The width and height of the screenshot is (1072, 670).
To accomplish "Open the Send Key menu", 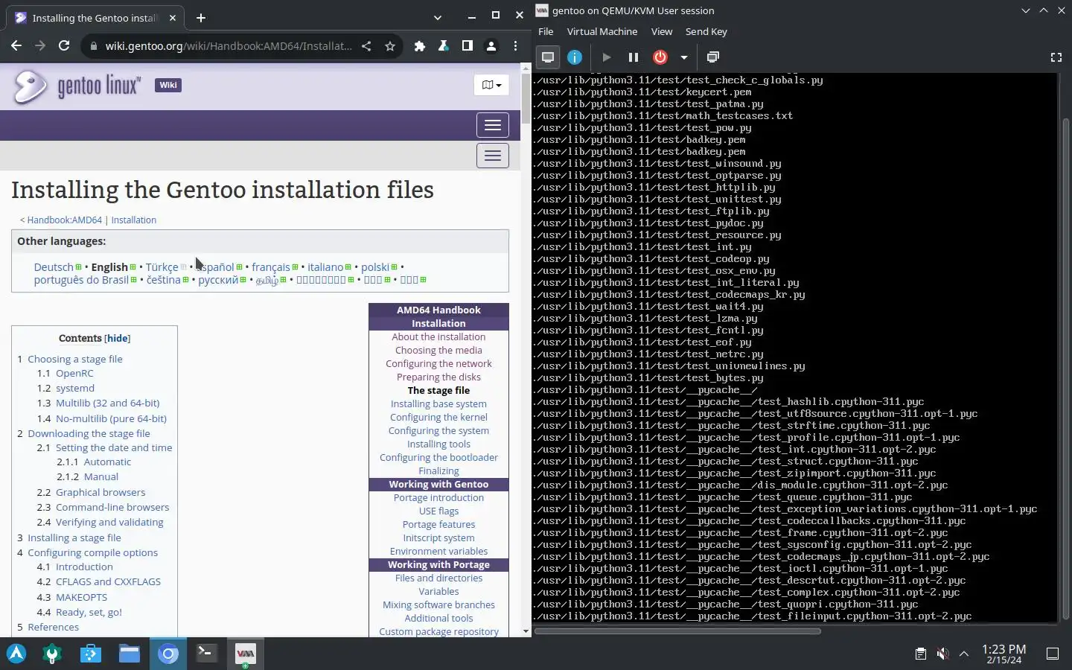I will tap(706, 31).
